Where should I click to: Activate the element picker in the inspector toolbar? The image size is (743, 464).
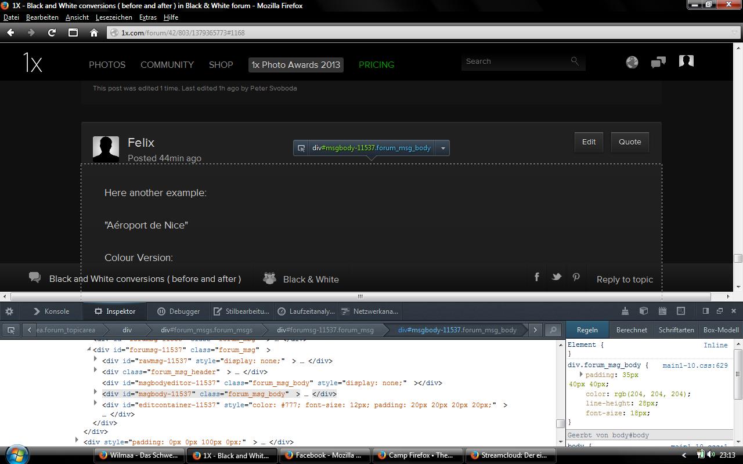pyautogui.click(x=11, y=330)
